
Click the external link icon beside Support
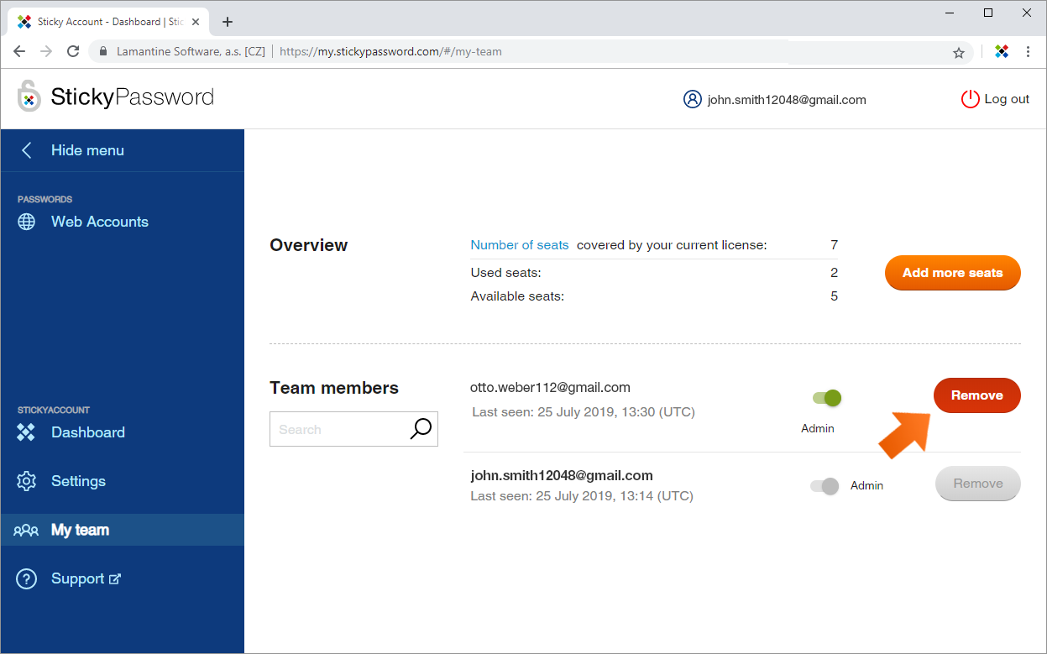pos(115,578)
